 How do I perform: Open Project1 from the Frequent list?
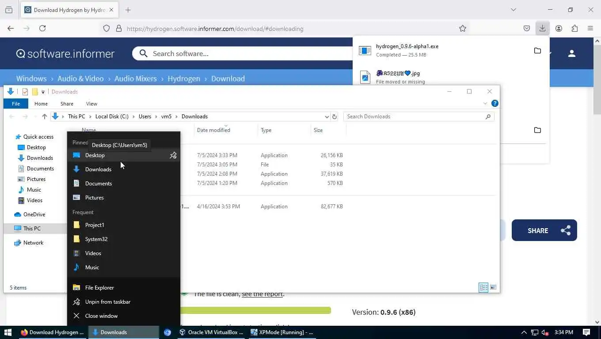(124, 225)
